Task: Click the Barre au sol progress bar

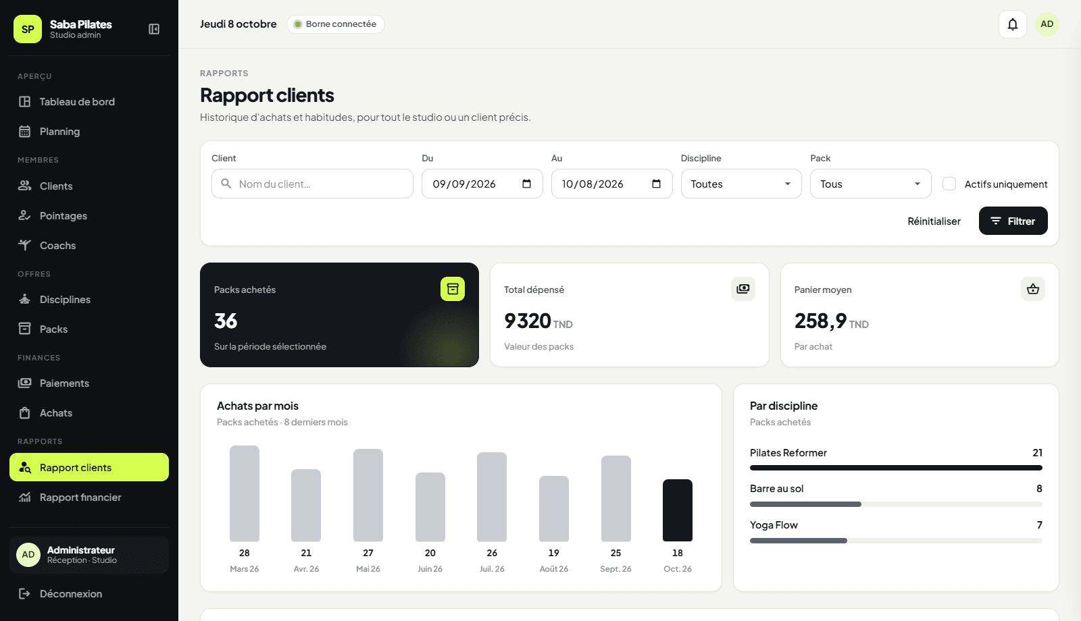Action: tap(896, 504)
